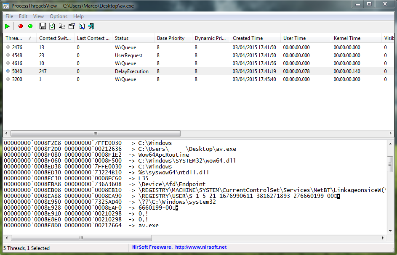Viewport: 397px width, 255px height.
Task: Click the 247 context switches value
Action: click(x=43, y=71)
